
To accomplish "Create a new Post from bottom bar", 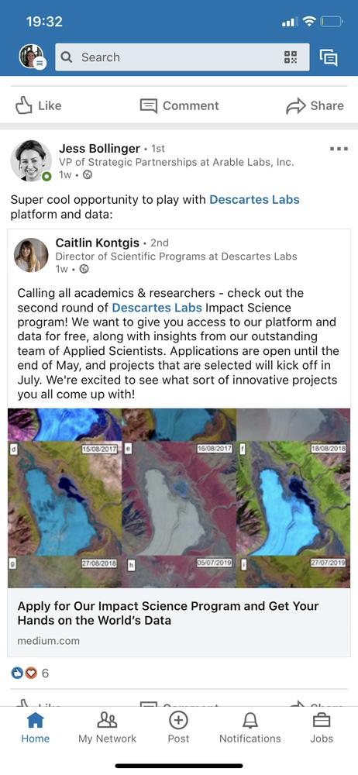I will (178, 728).
